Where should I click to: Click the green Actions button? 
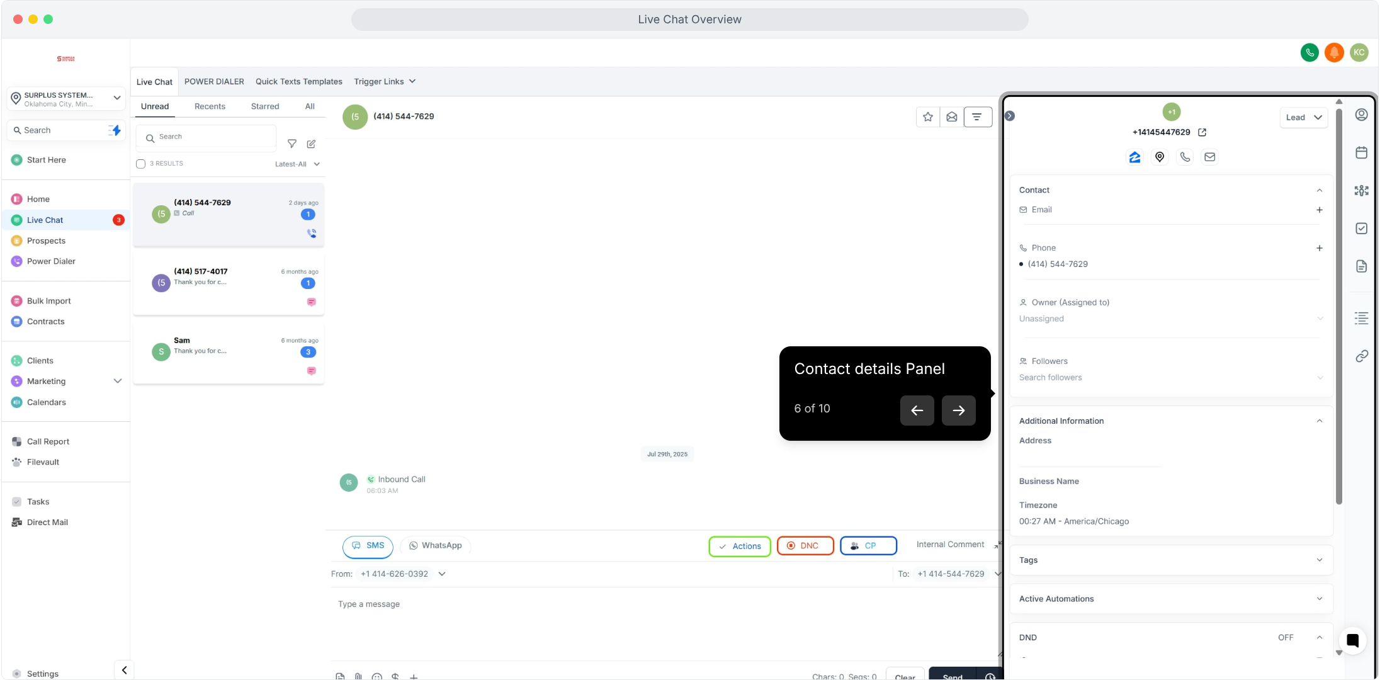pos(740,547)
